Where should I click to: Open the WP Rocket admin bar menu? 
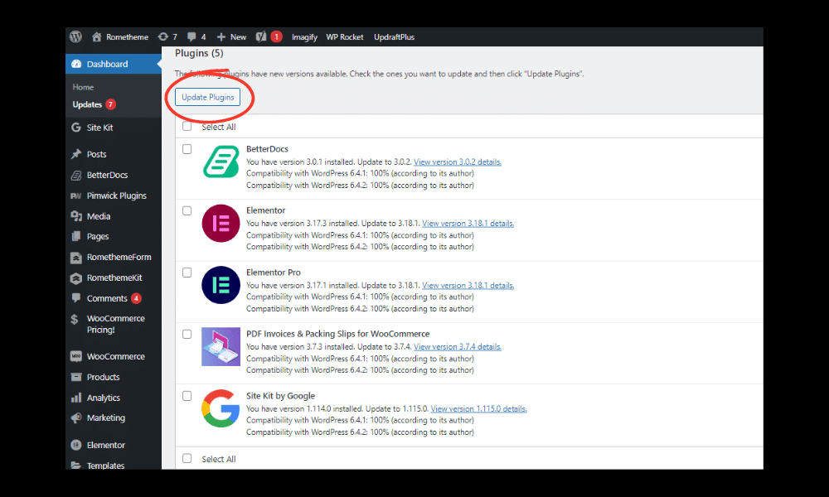345,37
